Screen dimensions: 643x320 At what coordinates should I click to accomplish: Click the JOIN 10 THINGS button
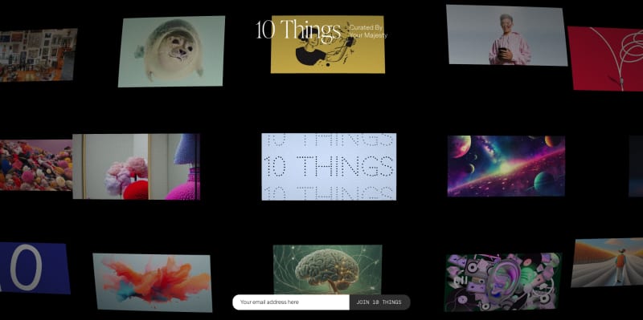(x=379, y=302)
